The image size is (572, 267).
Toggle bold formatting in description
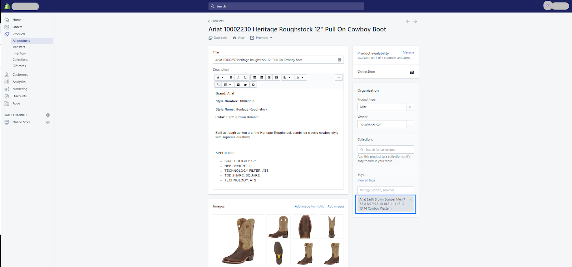(x=231, y=77)
